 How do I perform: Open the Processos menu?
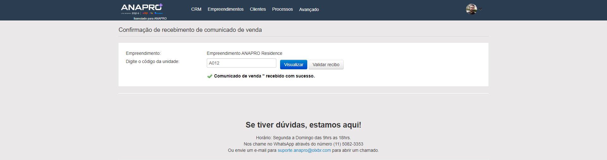282,9
